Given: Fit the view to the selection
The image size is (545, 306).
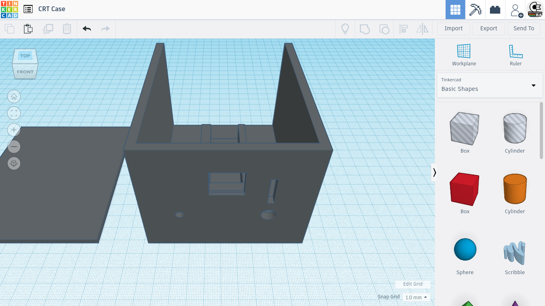Looking at the screenshot, I should coord(14,113).
